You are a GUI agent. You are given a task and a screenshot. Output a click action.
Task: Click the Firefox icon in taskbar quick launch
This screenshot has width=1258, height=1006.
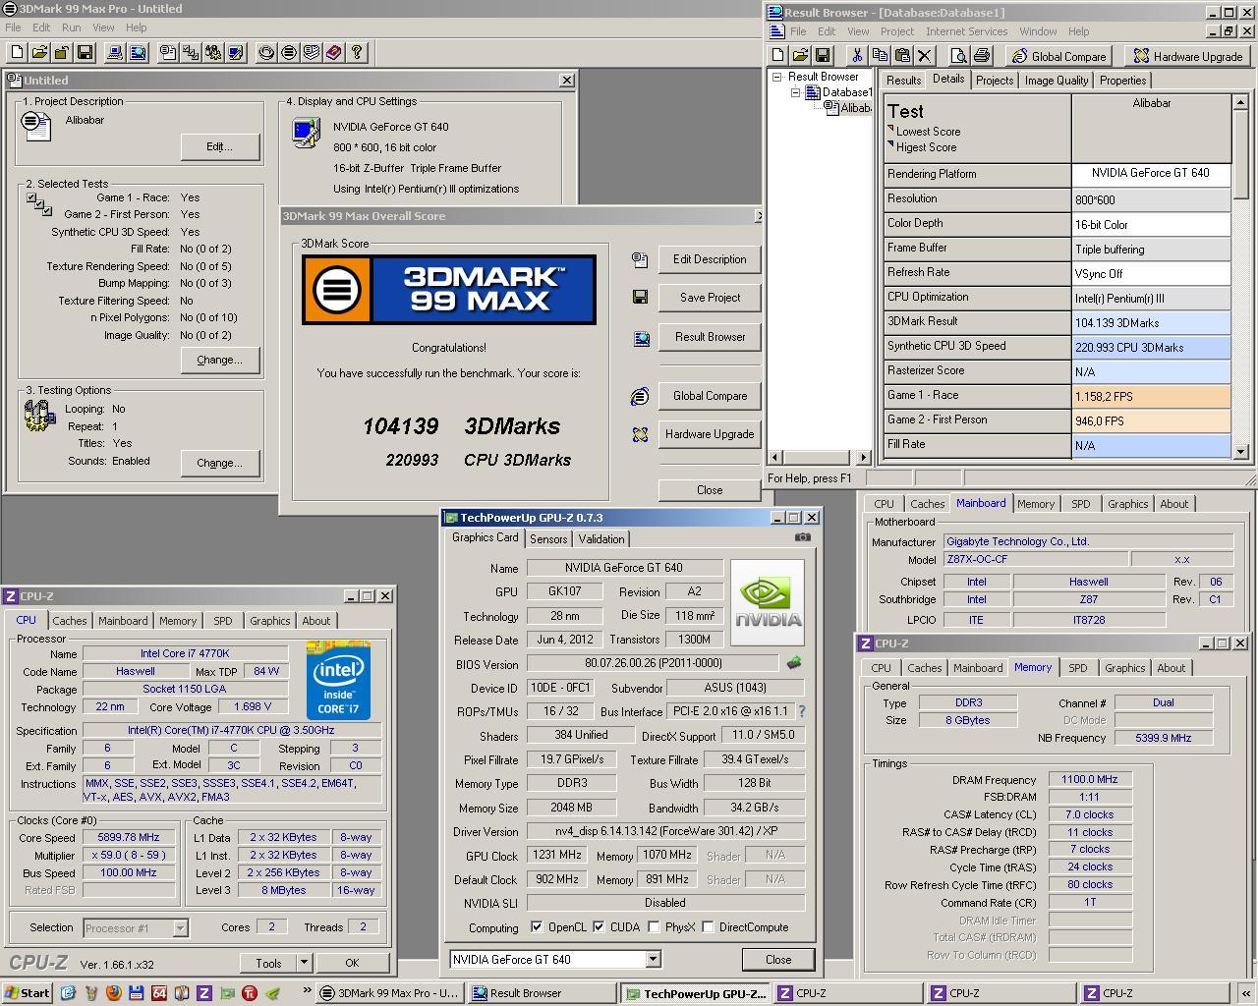pyautogui.click(x=113, y=993)
